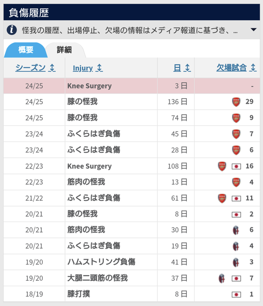Click the 欠場試合 header link

click(231, 68)
